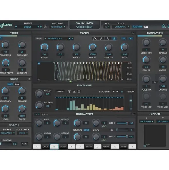Select previous filter model arrow
The width and height of the screenshot is (169, 170).
69,39
